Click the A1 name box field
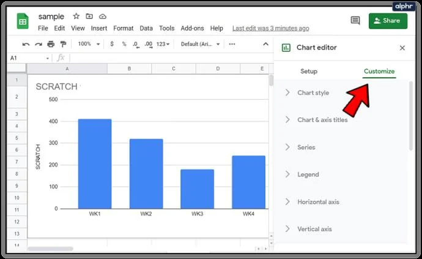 [29, 58]
